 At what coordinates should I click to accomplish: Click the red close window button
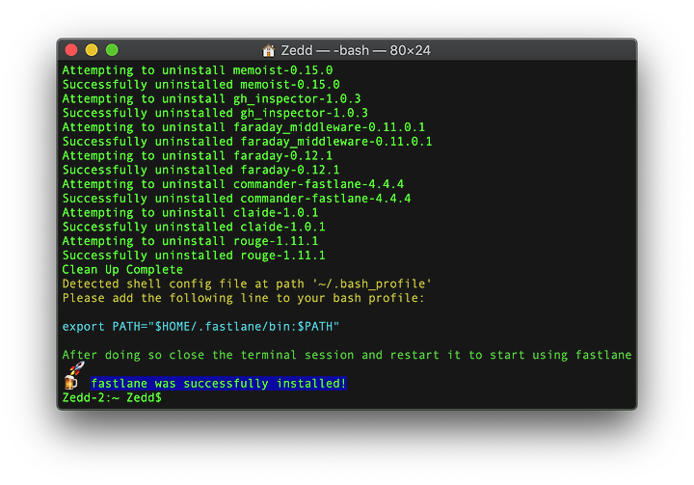[x=71, y=50]
